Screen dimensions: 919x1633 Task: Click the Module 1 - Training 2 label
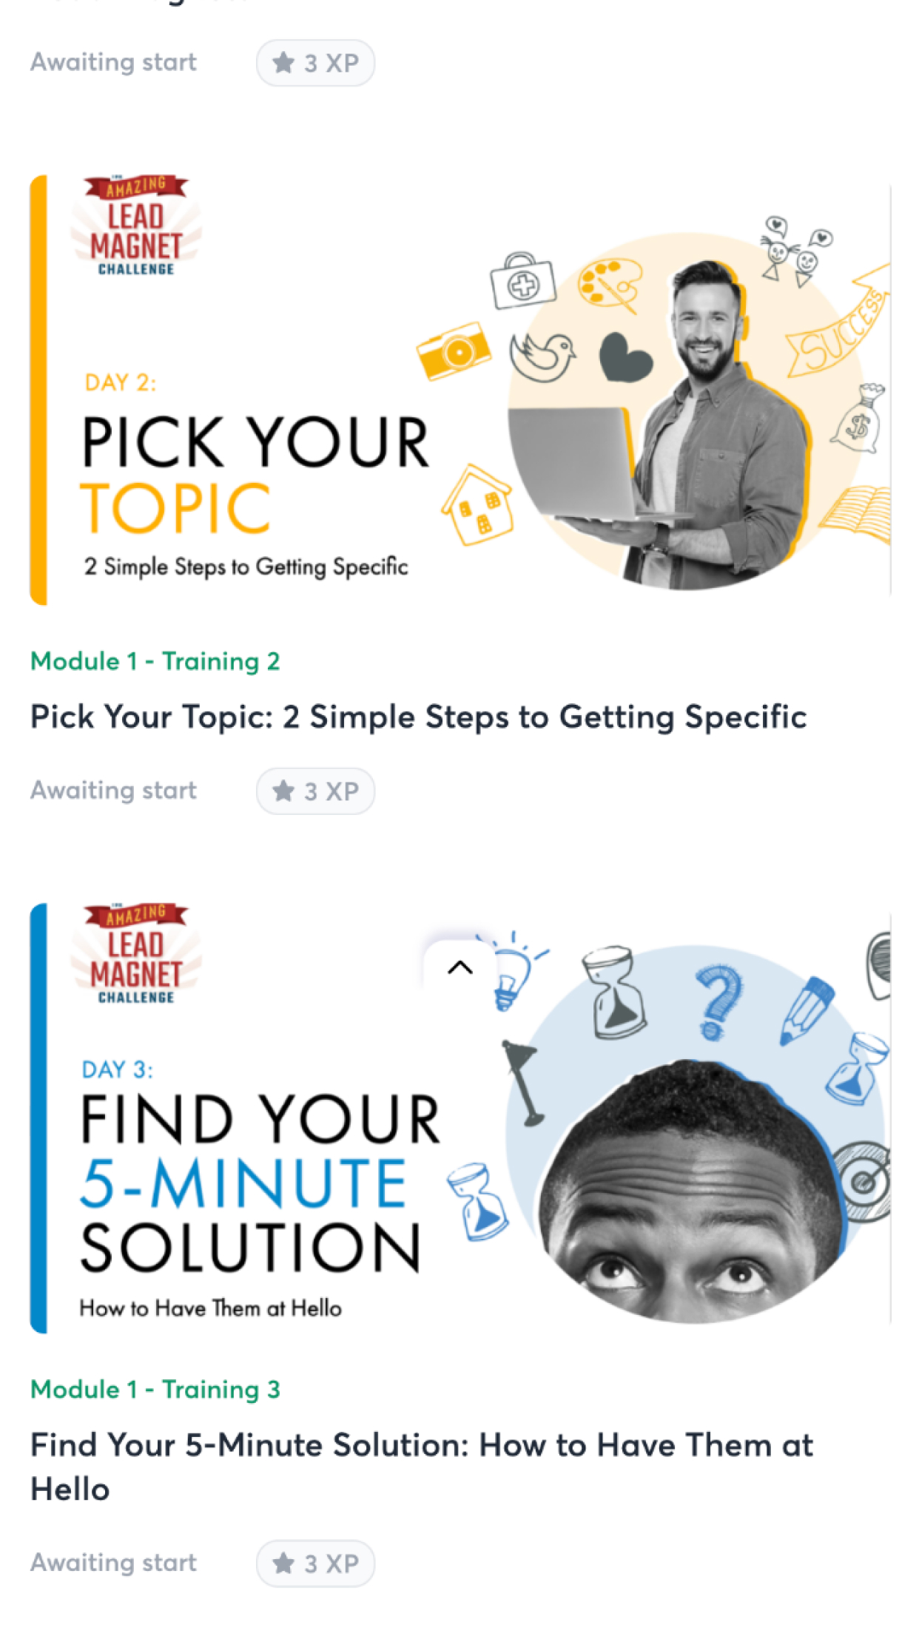155,660
